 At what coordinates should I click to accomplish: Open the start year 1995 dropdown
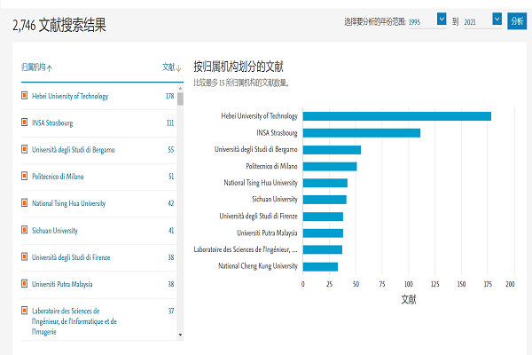442,19
